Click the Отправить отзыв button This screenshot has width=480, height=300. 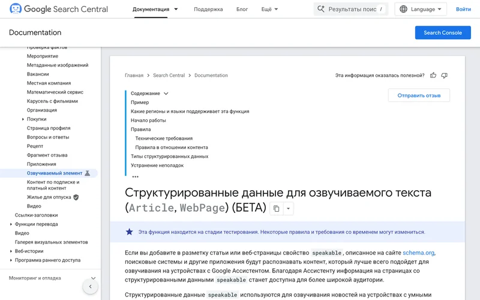pos(419,95)
